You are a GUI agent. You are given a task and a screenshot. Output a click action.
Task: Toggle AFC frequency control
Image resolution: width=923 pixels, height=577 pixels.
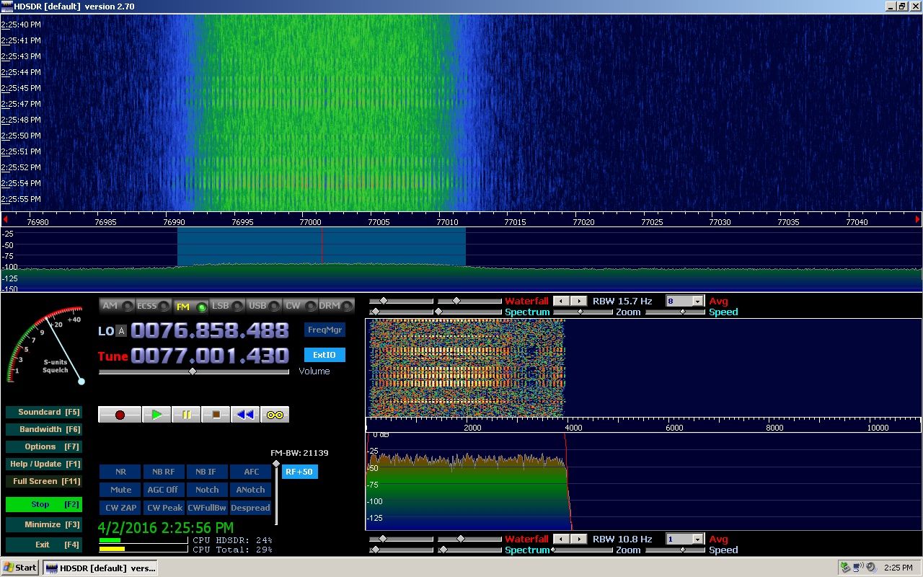click(x=251, y=472)
